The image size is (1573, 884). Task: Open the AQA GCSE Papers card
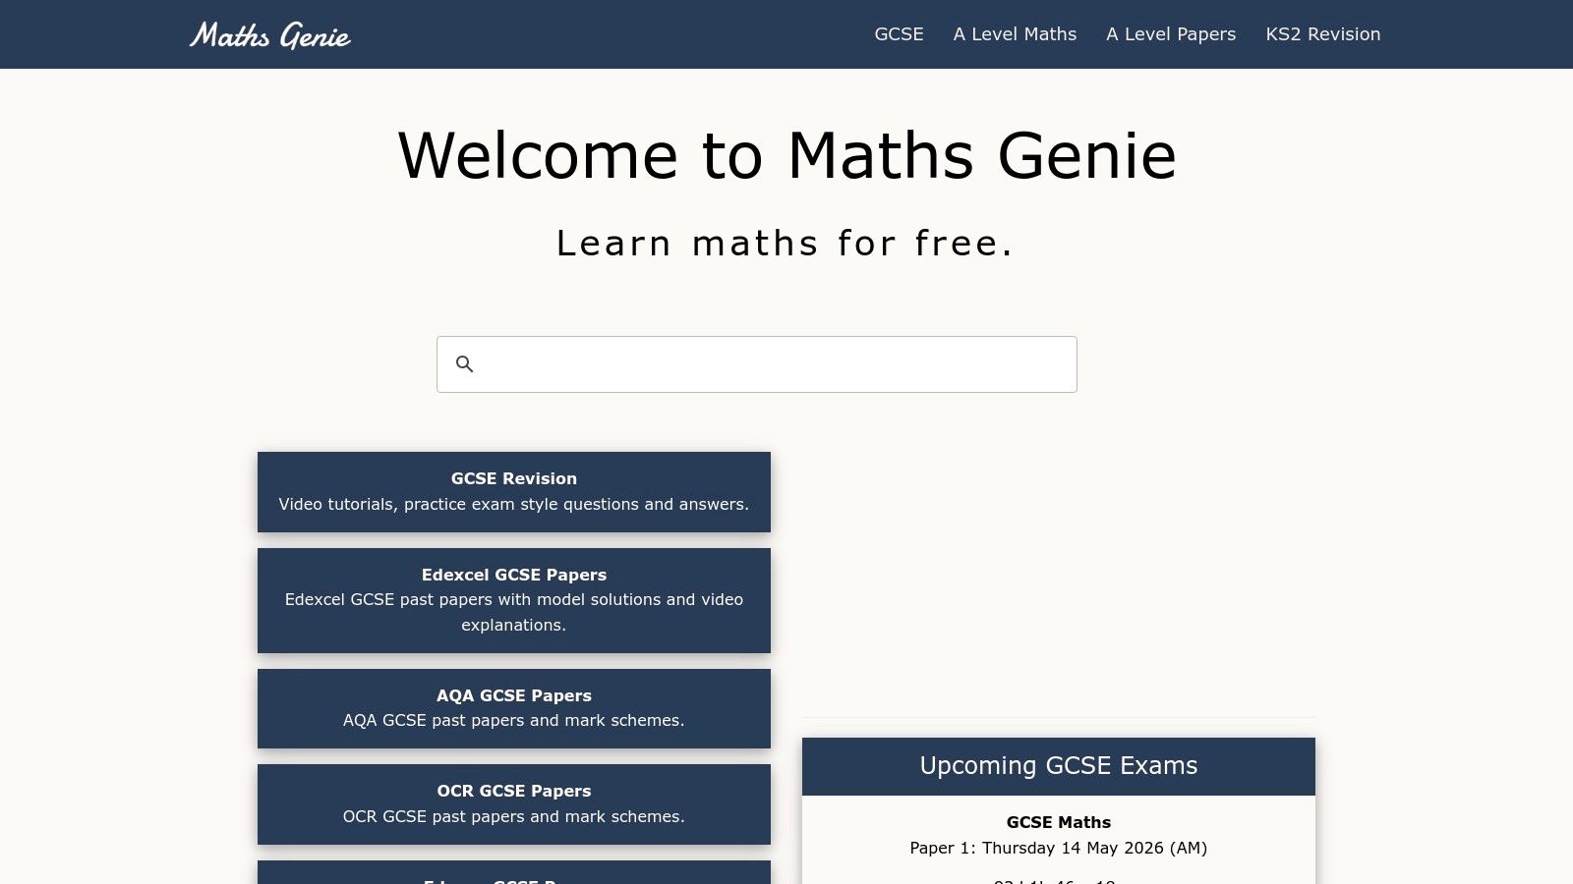514,708
